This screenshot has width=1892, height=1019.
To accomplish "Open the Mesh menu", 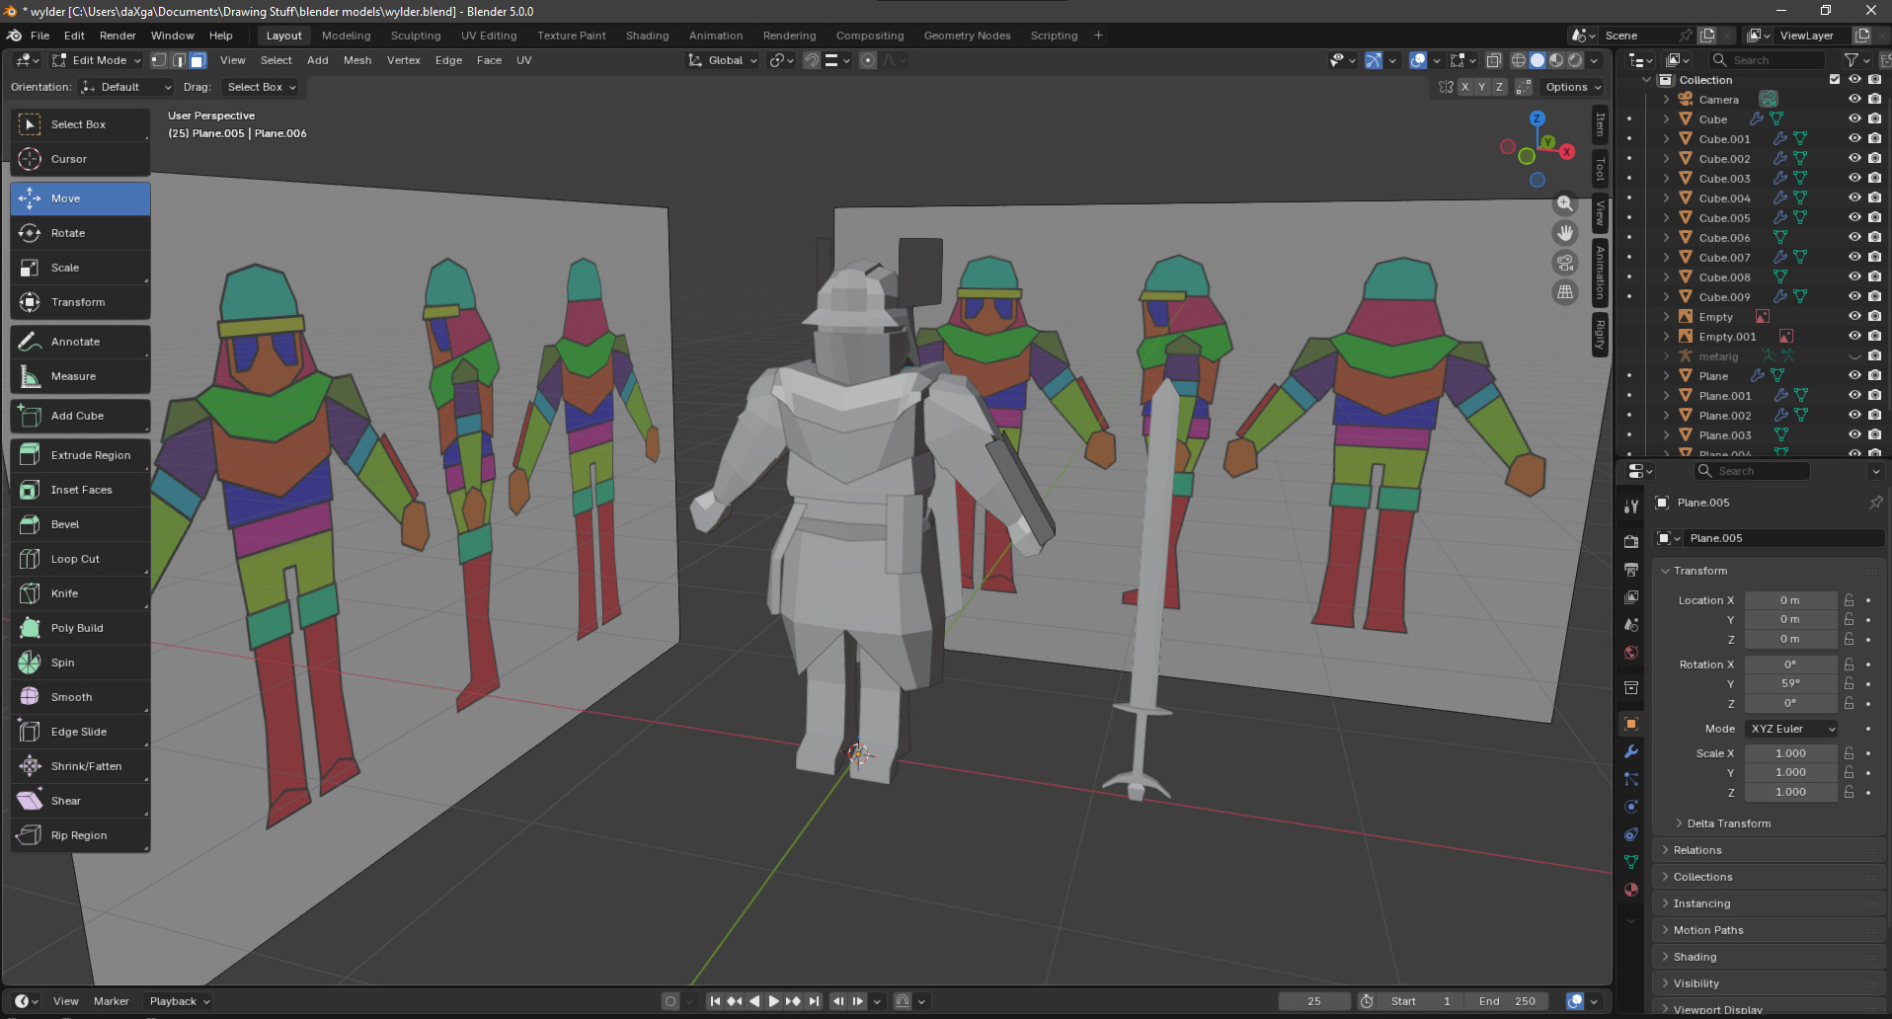I will click(357, 60).
